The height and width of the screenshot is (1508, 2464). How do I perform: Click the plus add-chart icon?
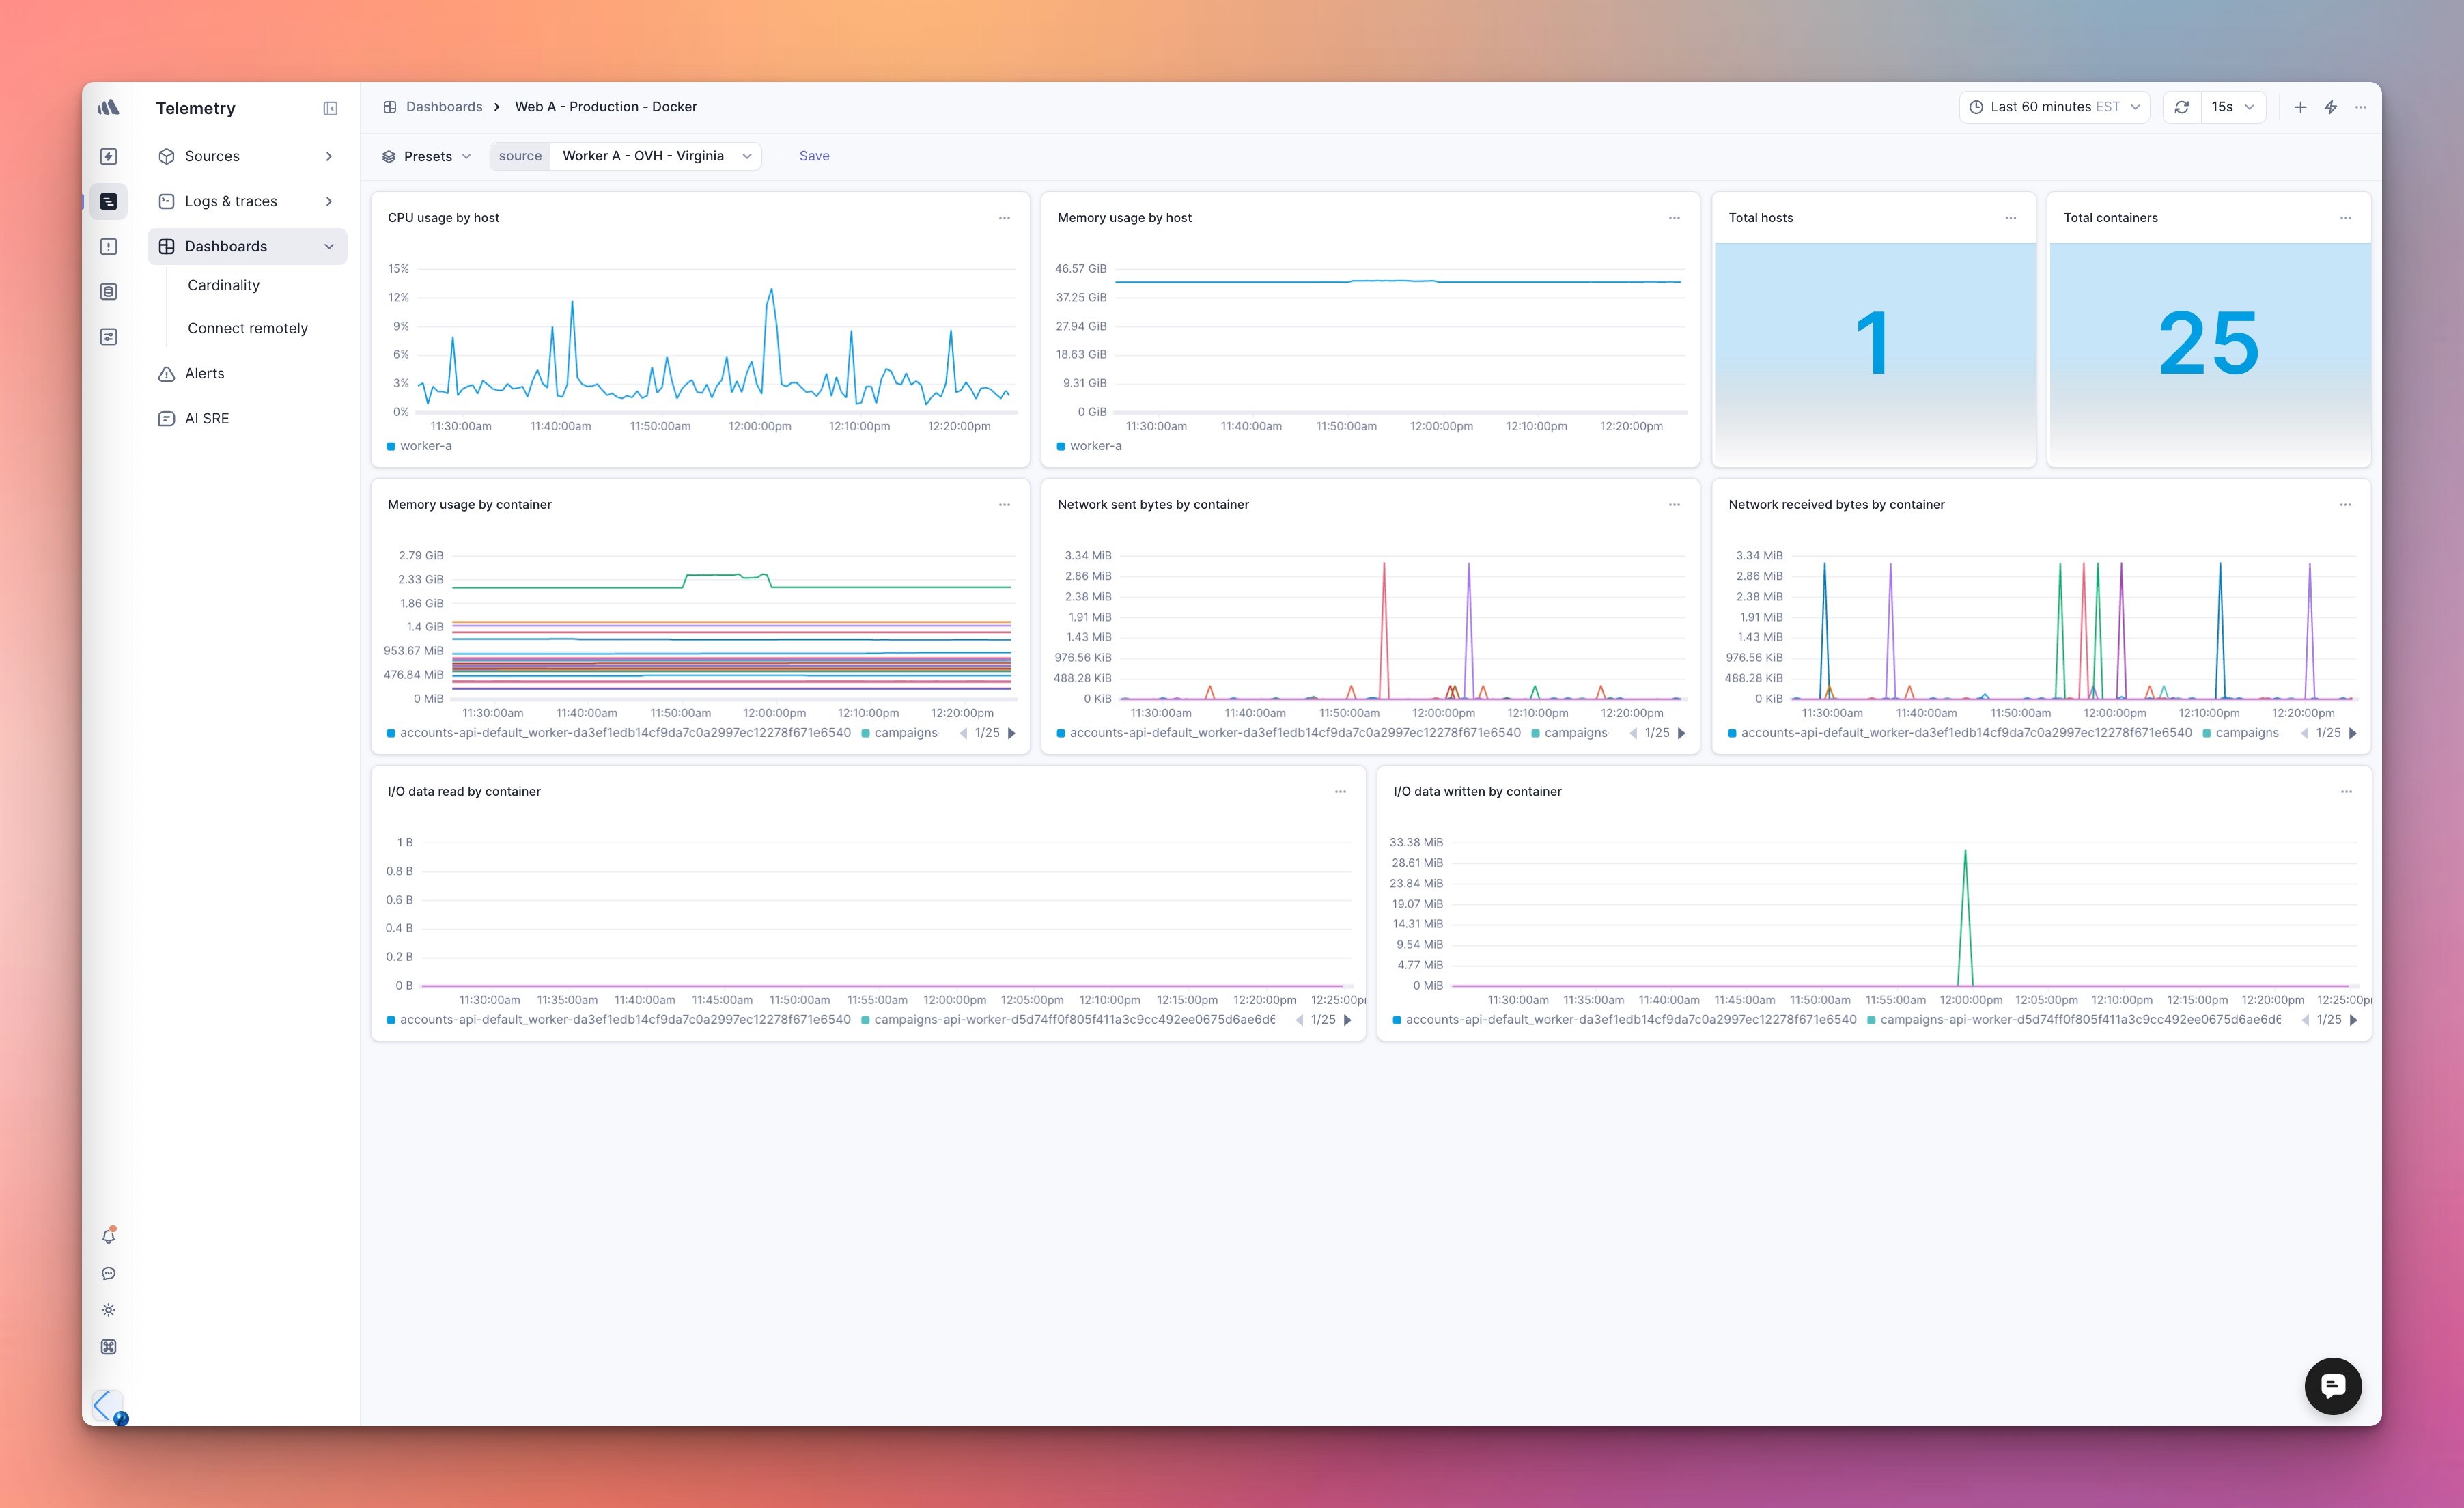[x=2300, y=107]
